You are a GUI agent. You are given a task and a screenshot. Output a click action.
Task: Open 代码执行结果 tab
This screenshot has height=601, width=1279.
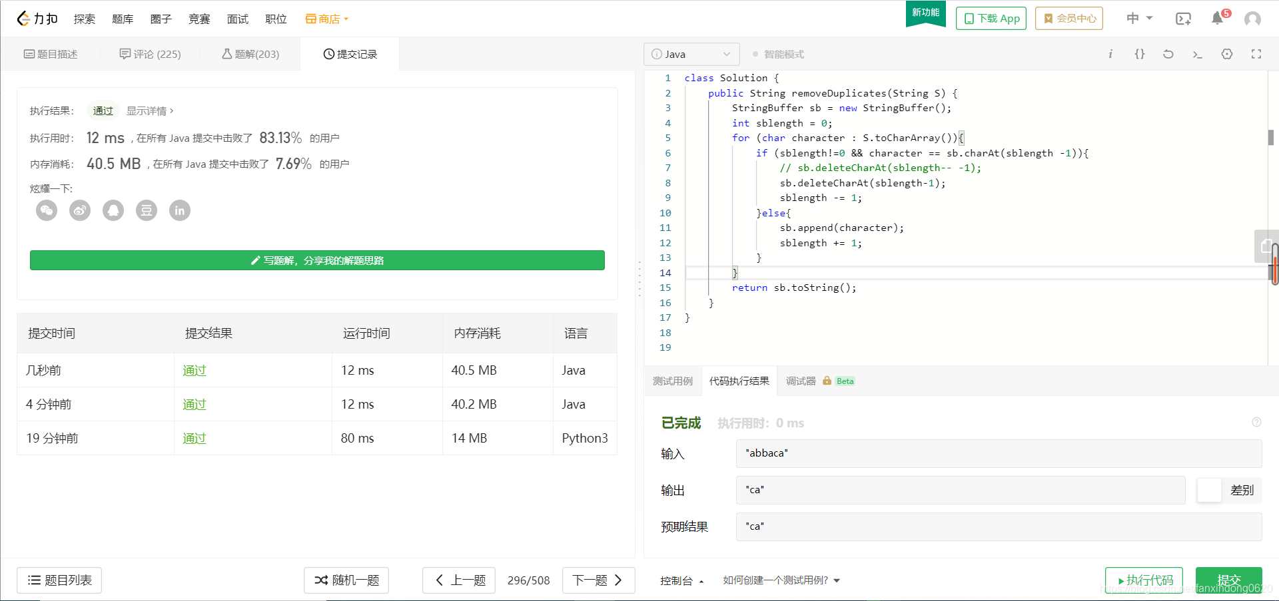click(x=739, y=381)
